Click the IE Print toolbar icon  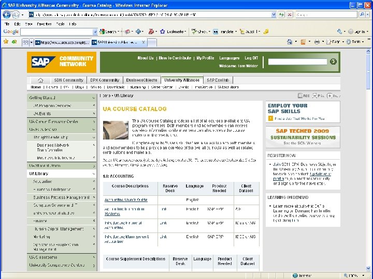point(317,42)
